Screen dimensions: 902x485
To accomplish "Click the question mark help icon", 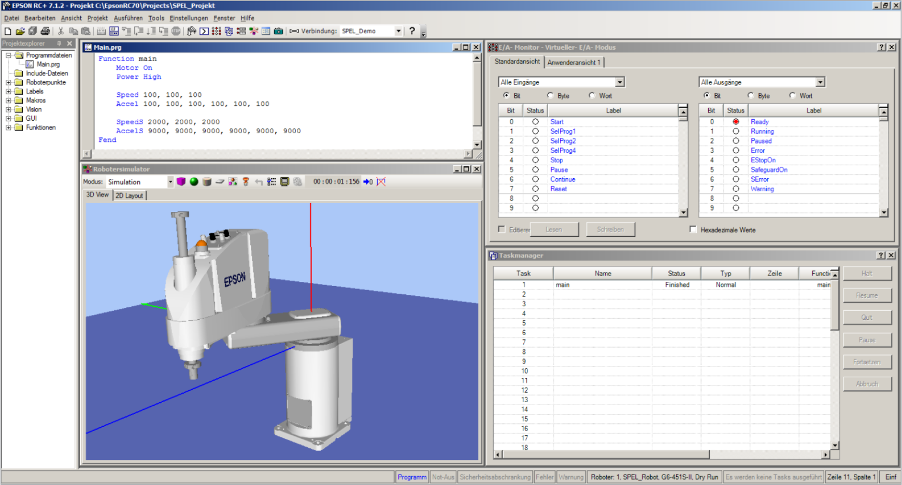I will (x=412, y=31).
